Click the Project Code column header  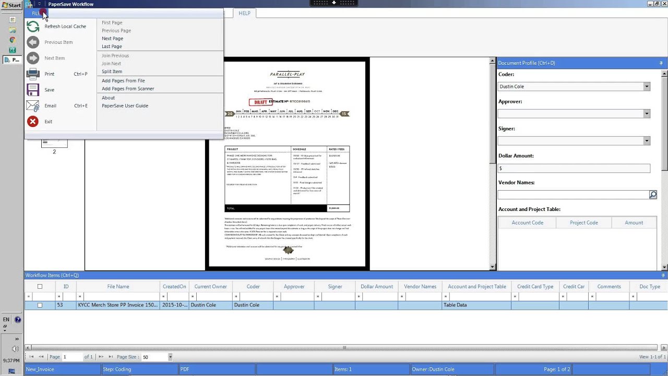(583, 223)
